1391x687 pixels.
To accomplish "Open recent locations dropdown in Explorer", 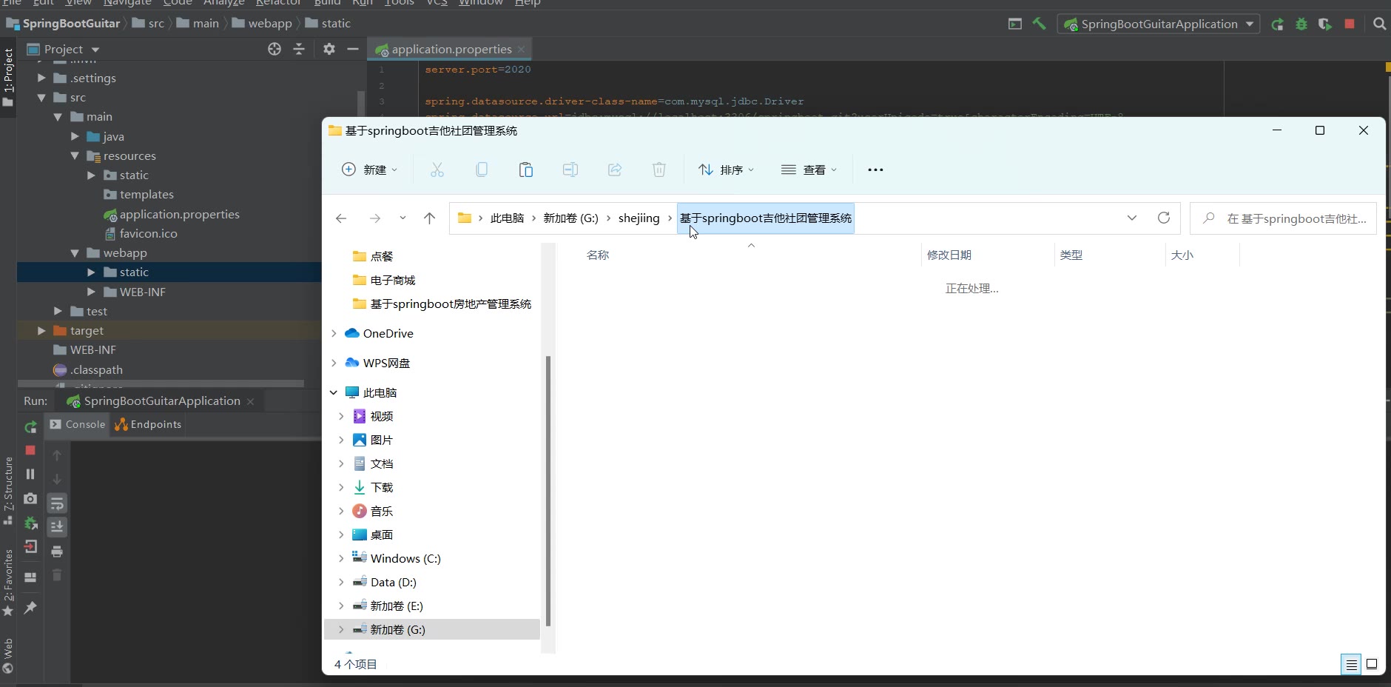I will pos(403,218).
